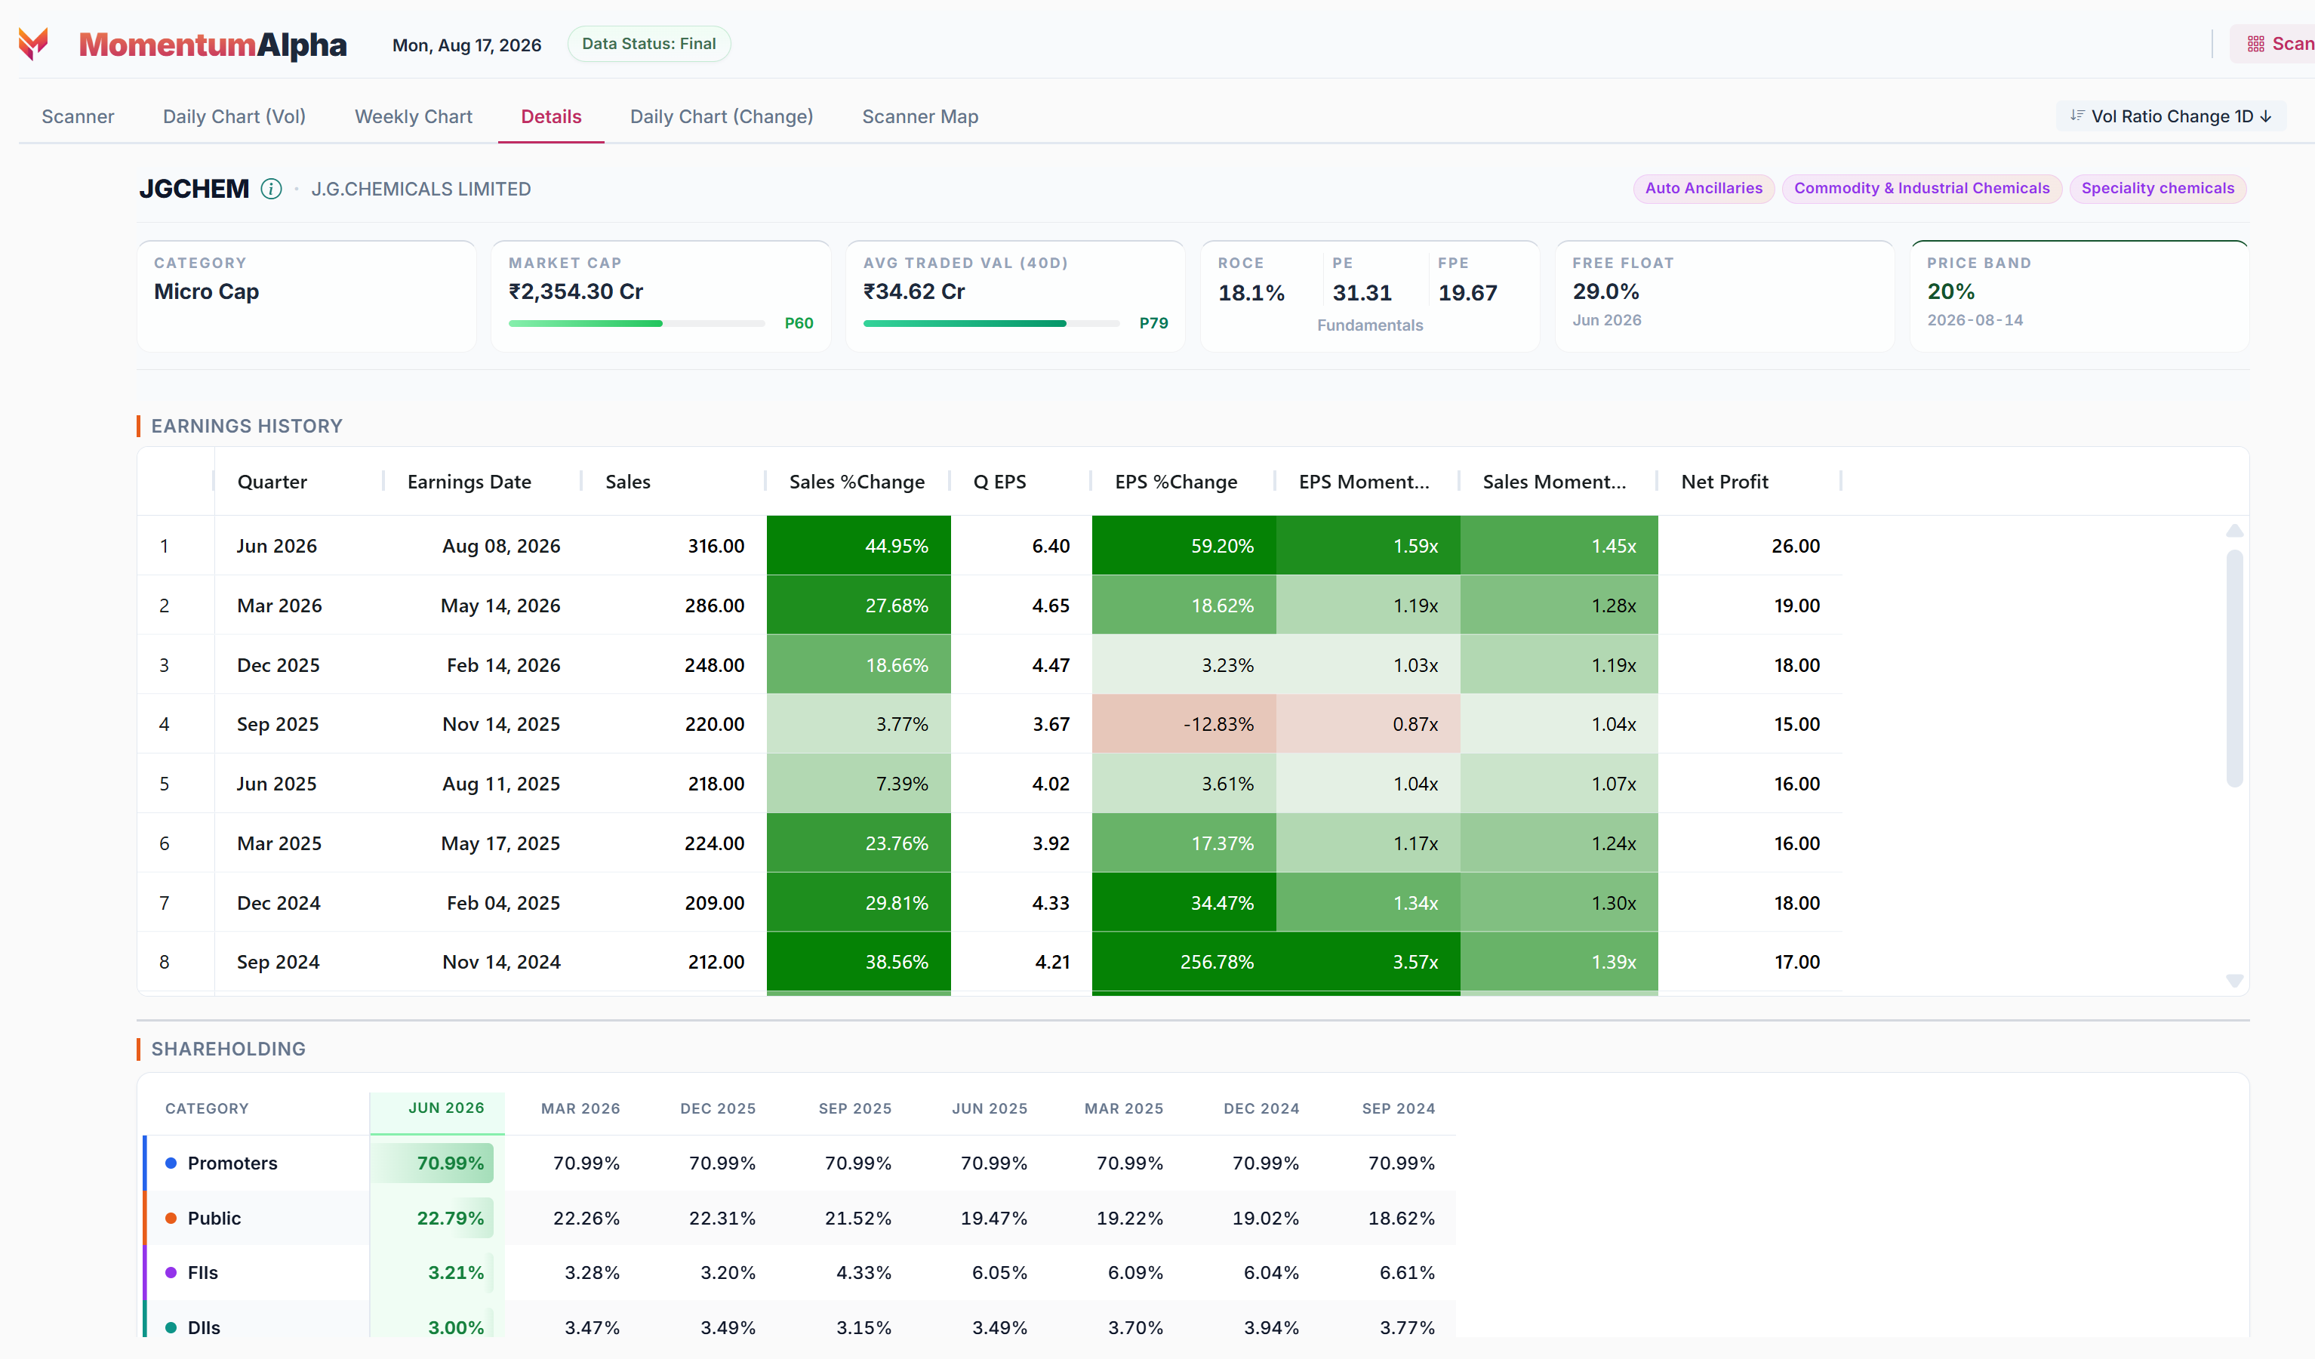This screenshot has height=1359, width=2315.
Task: Click the Scan grid icon
Action: pyautogui.click(x=2255, y=44)
